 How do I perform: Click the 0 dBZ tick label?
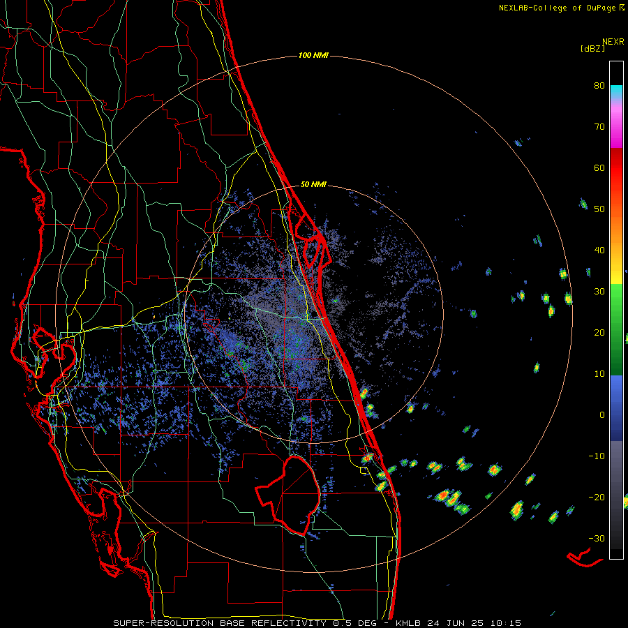(x=602, y=415)
